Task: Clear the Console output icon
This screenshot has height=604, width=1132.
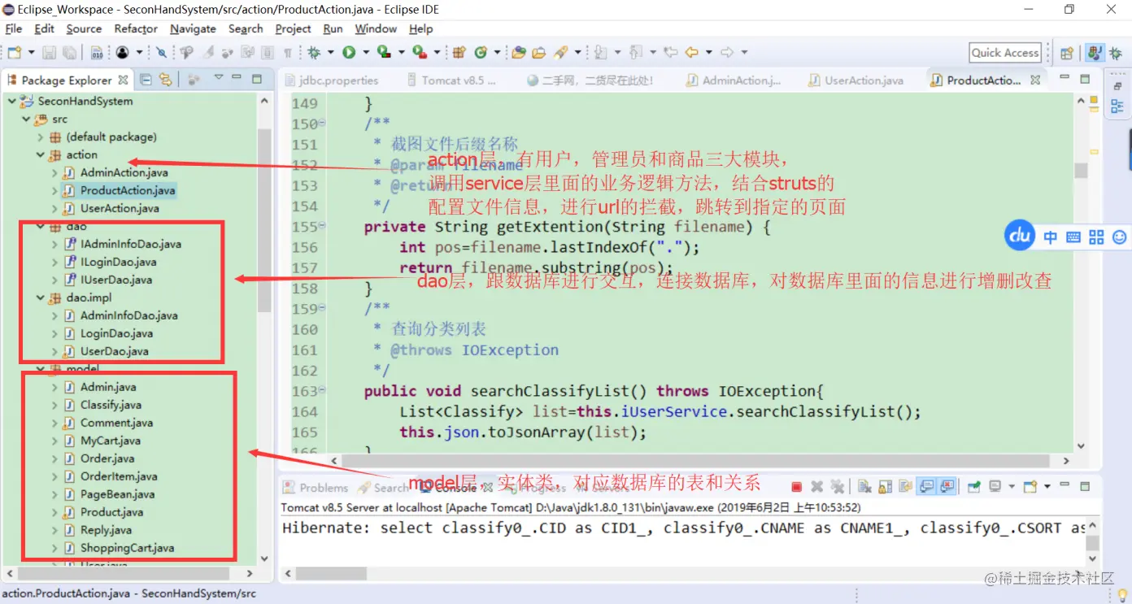Action: click(x=864, y=487)
